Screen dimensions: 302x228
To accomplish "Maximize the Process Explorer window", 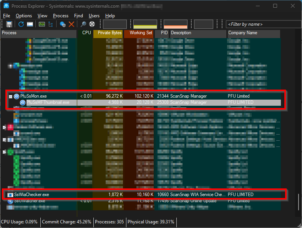I will point(275,6).
